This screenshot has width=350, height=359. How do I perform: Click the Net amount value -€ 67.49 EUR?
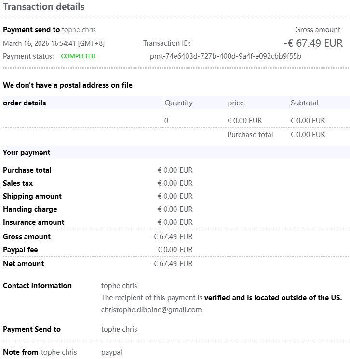[x=172, y=264]
